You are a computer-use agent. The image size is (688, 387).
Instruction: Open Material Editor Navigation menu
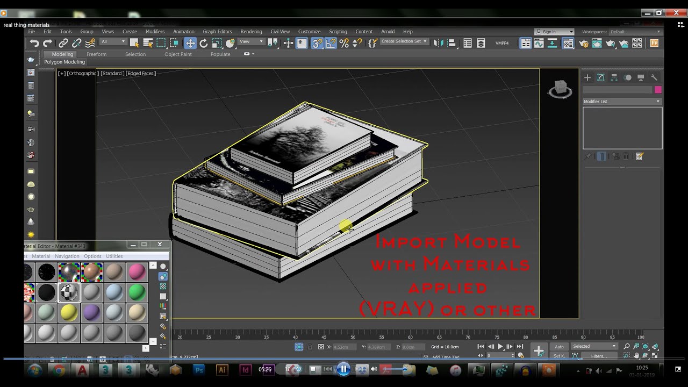(x=67, y=256)
